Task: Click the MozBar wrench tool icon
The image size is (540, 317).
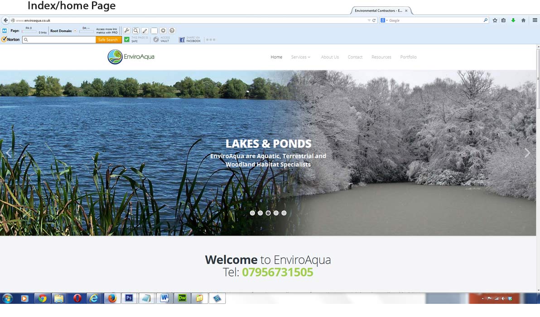Action: [127, 31]
